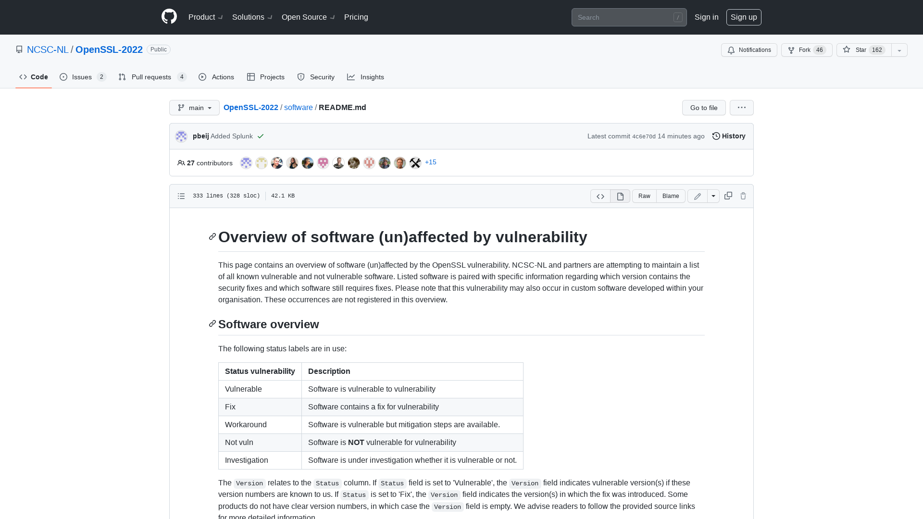Click the anchor link beside Software overview heading
The image size is (923, 519).
click(212, 324)
